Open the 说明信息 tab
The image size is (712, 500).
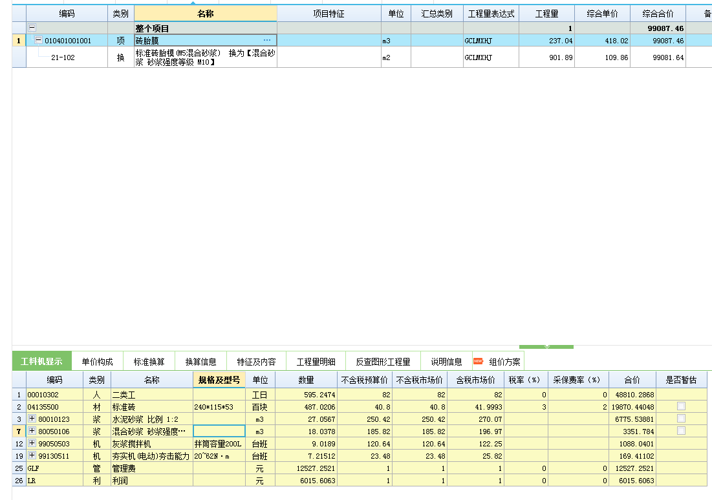(x=446, y=362)
